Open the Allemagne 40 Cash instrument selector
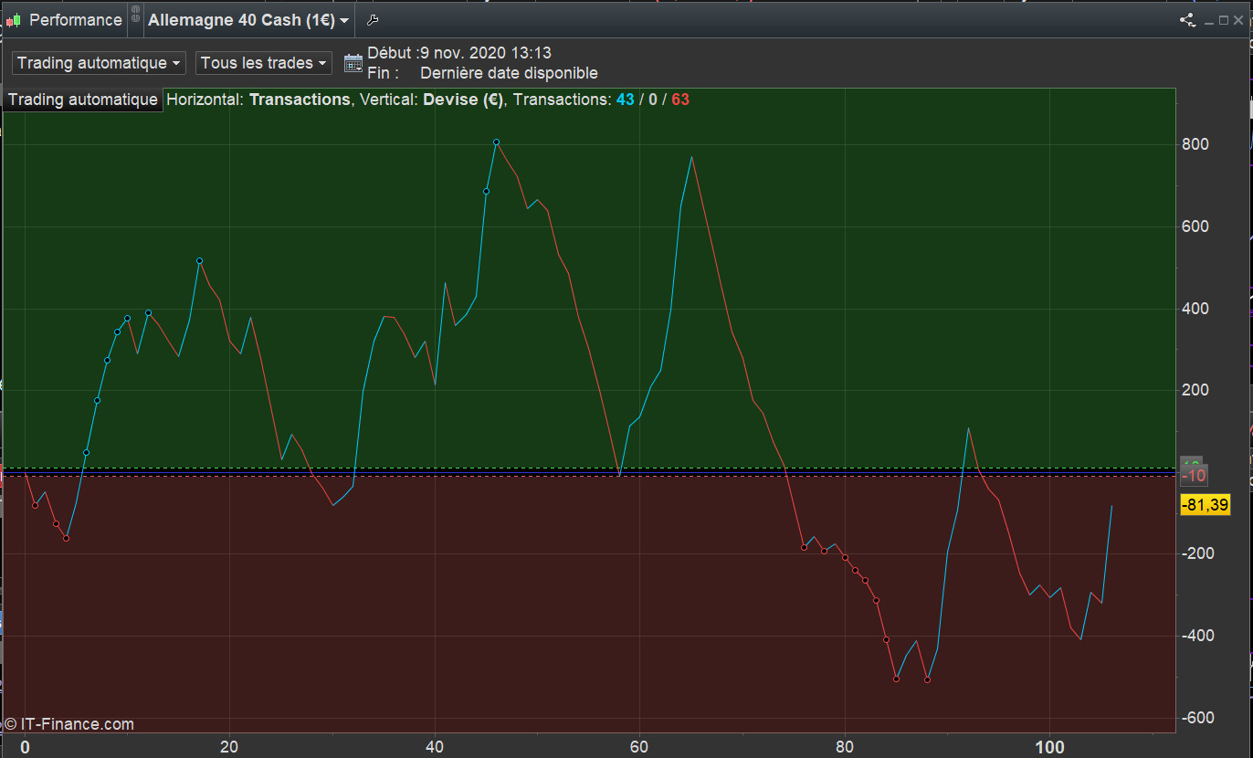This screenshot has height=758, width=1253. pos(248,20)
